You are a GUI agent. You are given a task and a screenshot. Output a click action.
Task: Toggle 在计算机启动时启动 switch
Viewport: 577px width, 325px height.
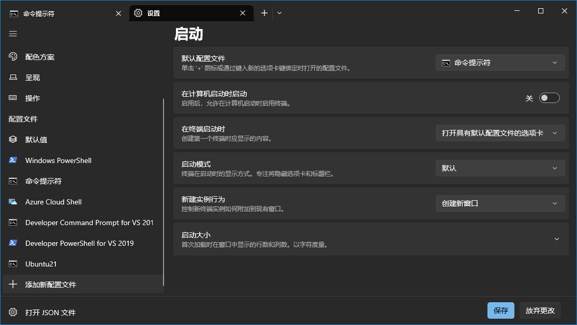(549, 98)
